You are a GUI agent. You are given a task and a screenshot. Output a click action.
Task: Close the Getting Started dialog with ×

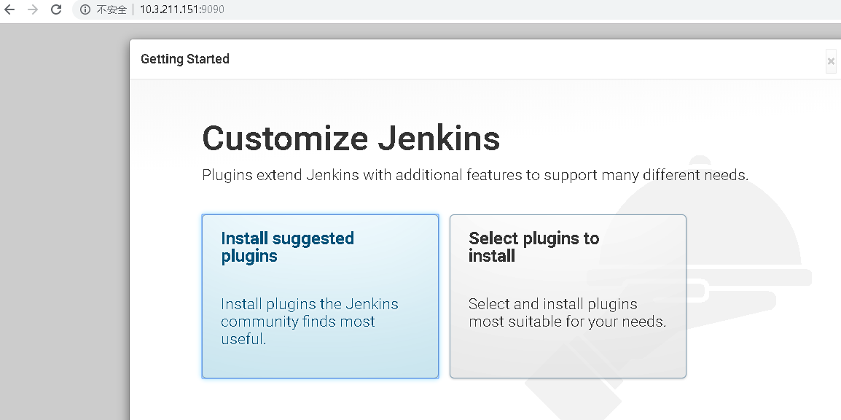[831, 61]
